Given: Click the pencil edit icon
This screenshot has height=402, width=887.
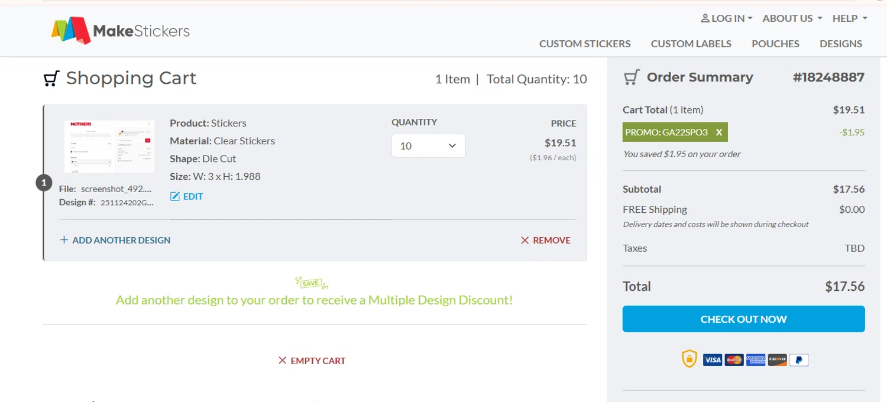Looking at the screenshot, I should coord(175,197).
